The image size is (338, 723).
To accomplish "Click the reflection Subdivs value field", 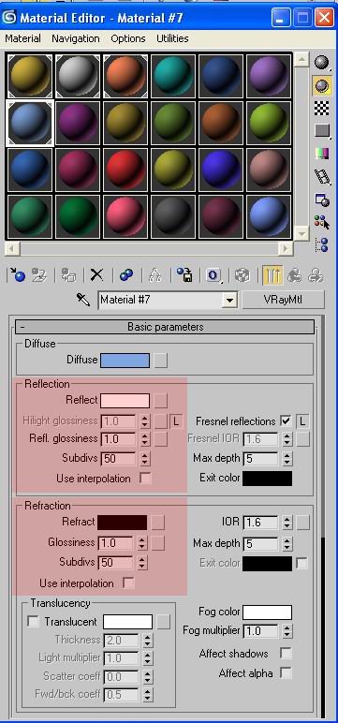I will pyautogui.click(x=119, y=458).
